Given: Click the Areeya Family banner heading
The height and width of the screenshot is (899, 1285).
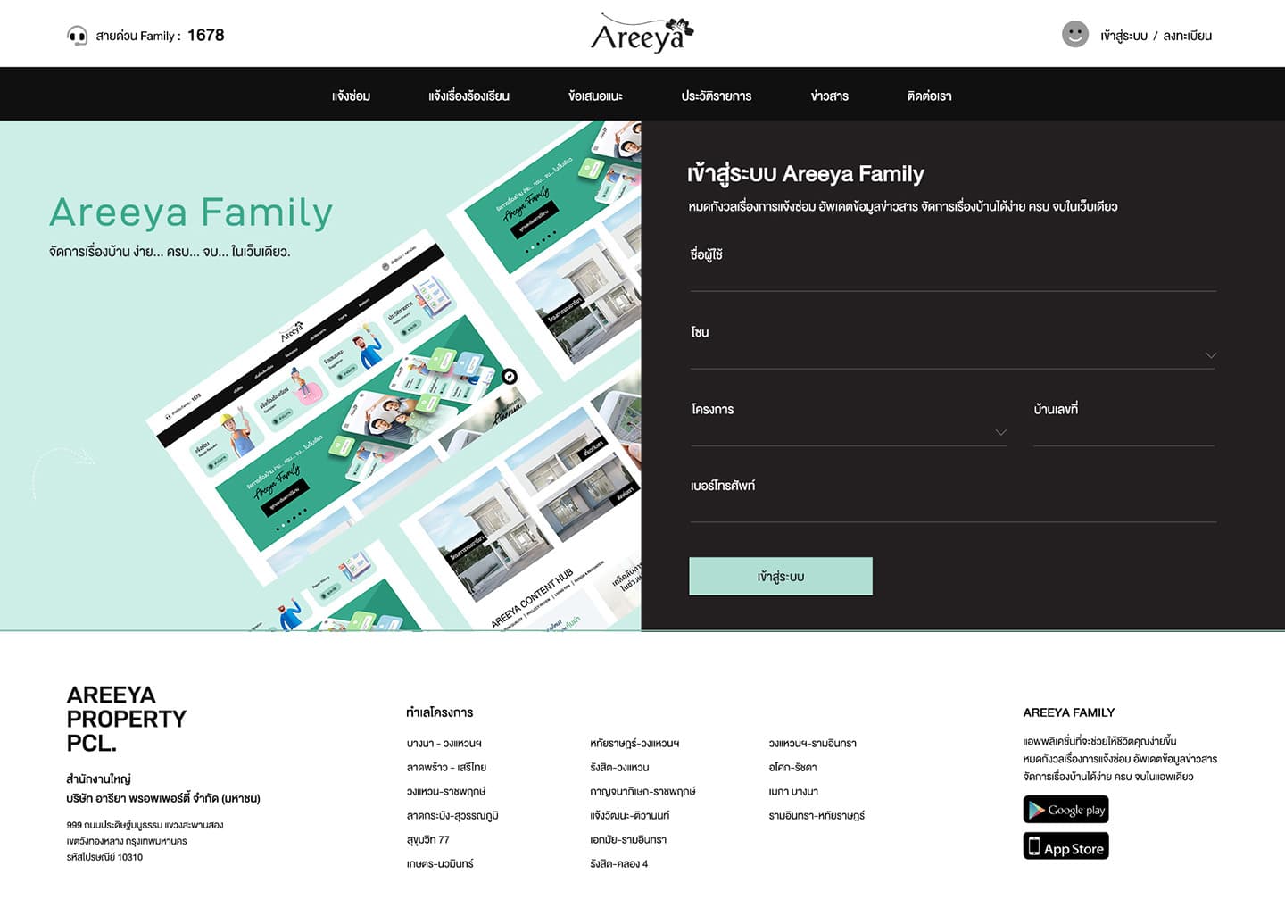Looking at the screenshot, I should 191,212.
